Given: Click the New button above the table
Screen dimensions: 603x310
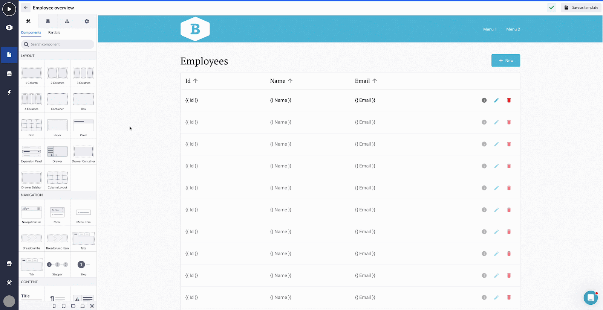Looking at the screenshot, I should click(506, 61).
